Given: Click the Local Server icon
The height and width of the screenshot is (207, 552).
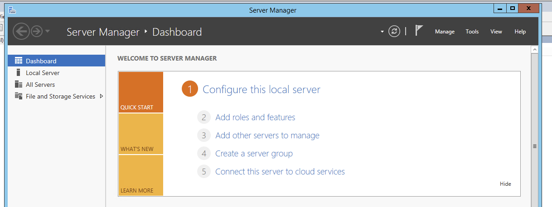Looking at the screenshot, I should pyautogui.click(x=19, y=73).
